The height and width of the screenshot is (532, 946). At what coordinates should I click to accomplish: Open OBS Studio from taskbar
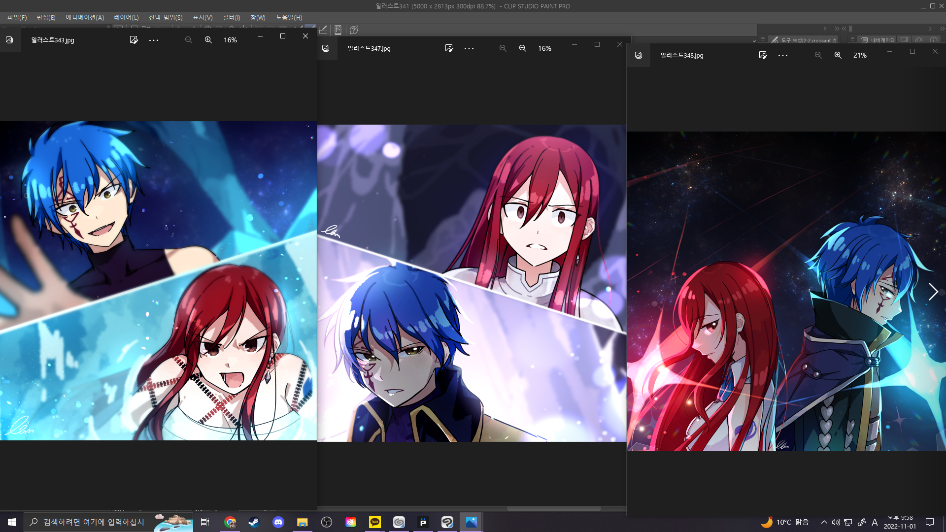[x=327, y=522]
